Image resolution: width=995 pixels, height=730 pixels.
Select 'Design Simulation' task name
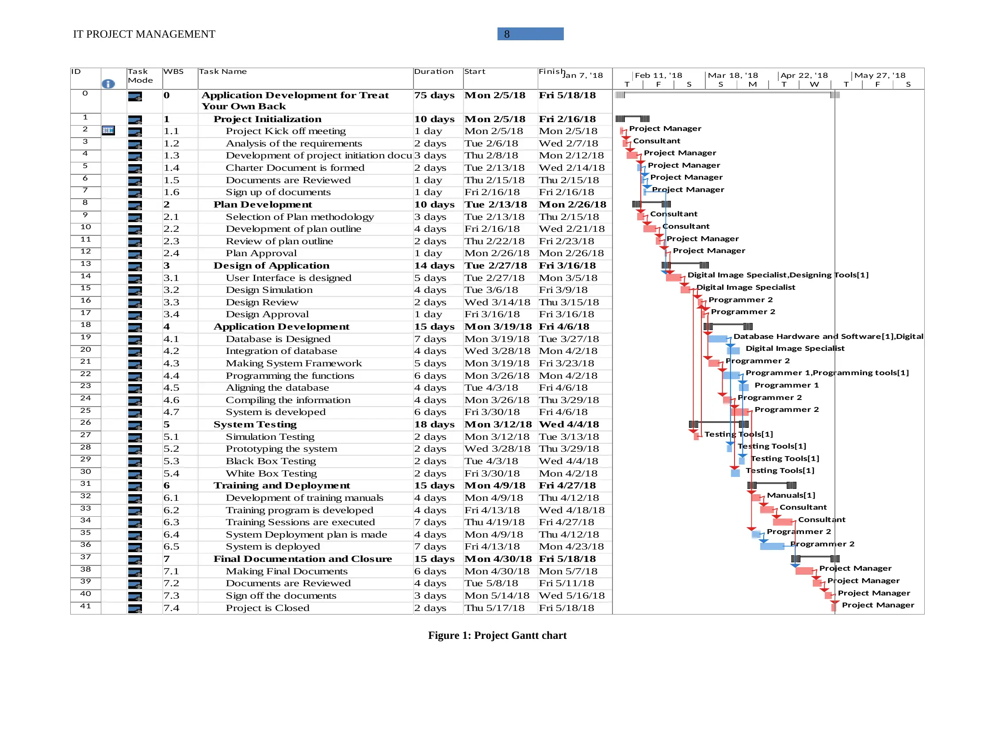pyautogui.click(x=269, y=290)
